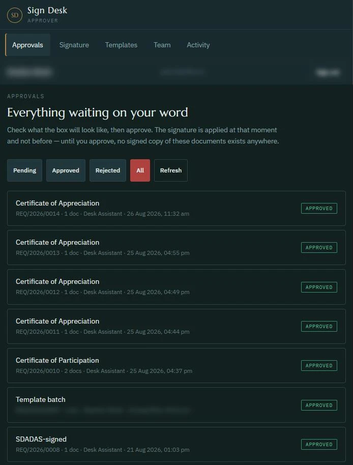Filter approvals by Pending
The height and width of the screenshot is (465, 353).
coord(24,170)
